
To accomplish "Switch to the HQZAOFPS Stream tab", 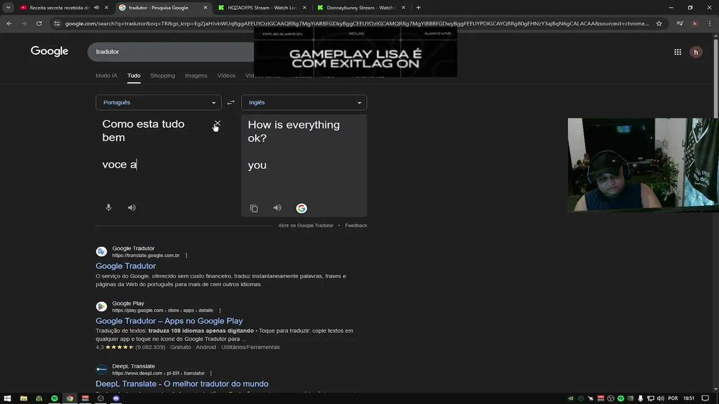I will [x=261, y=8].
